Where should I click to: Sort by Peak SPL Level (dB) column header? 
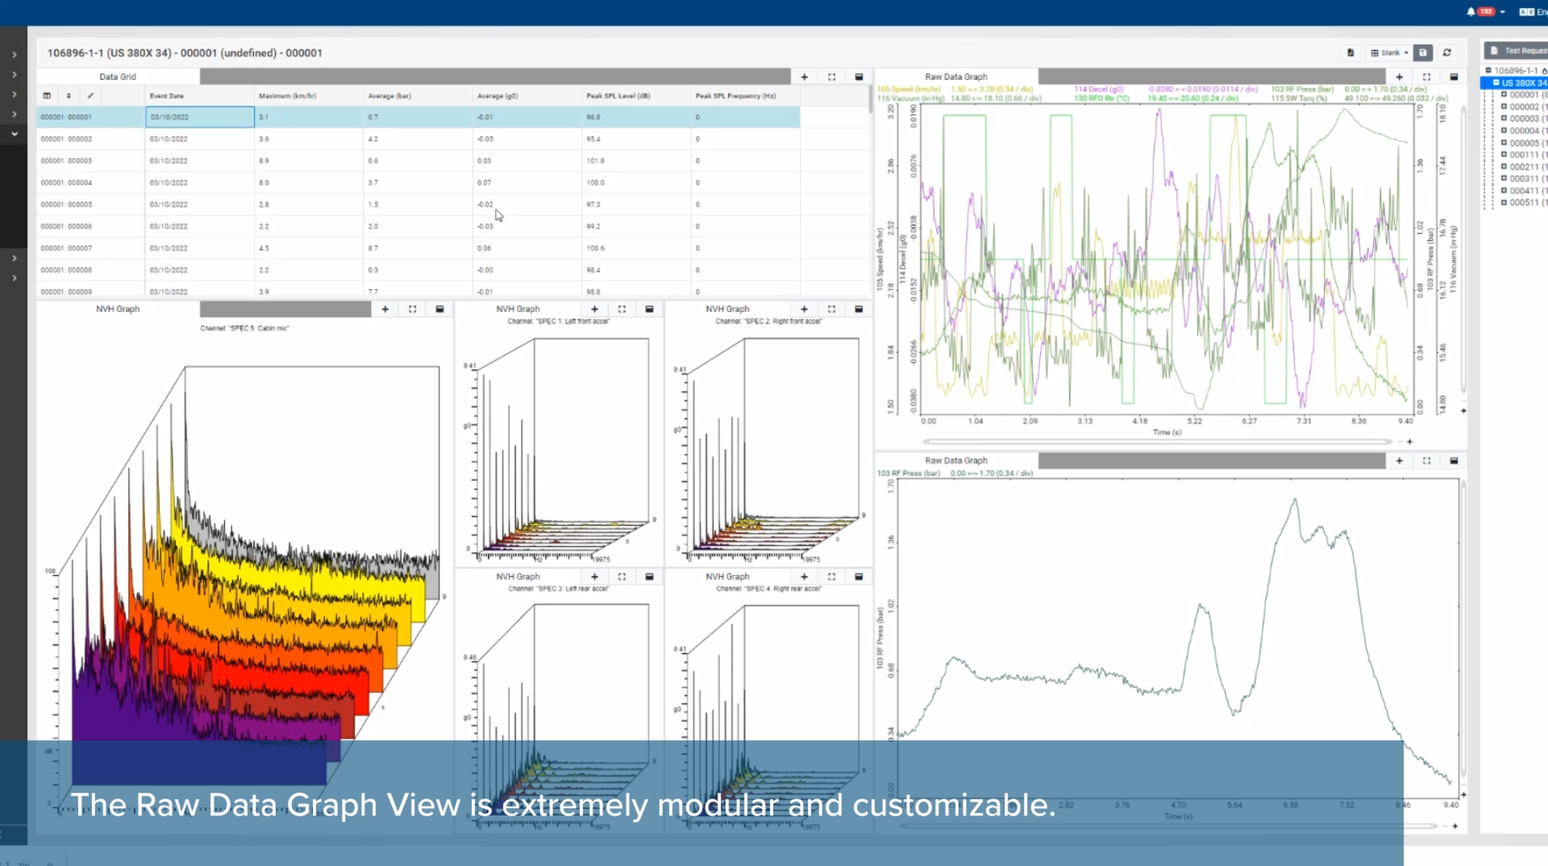618,96
